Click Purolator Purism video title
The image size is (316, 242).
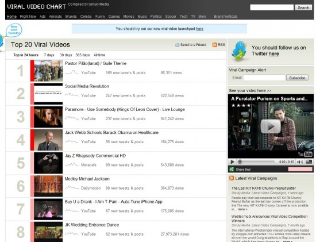coord(269,99)
